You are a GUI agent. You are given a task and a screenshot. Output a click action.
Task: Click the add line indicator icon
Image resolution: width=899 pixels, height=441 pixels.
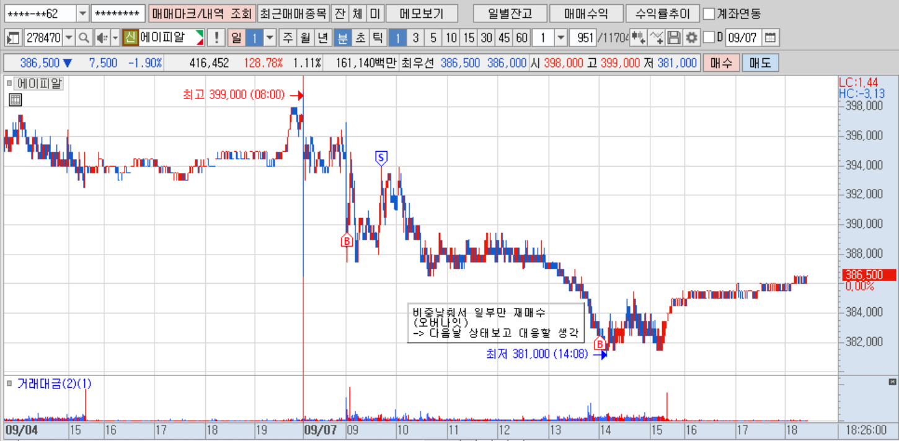(657, 38)
